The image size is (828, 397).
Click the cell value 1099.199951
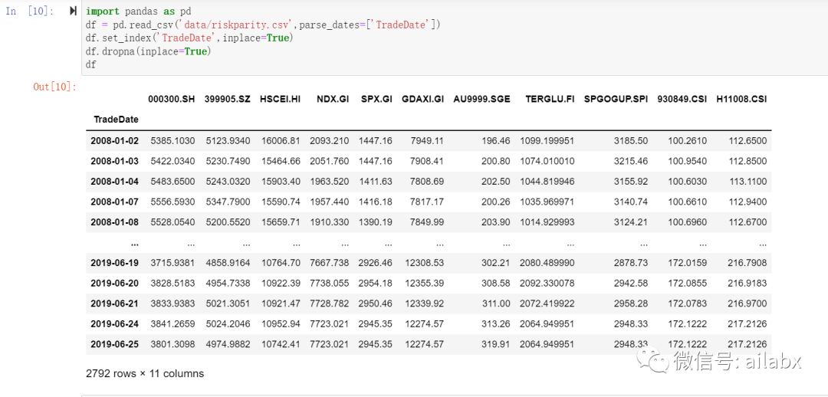(x=547, y=140)
